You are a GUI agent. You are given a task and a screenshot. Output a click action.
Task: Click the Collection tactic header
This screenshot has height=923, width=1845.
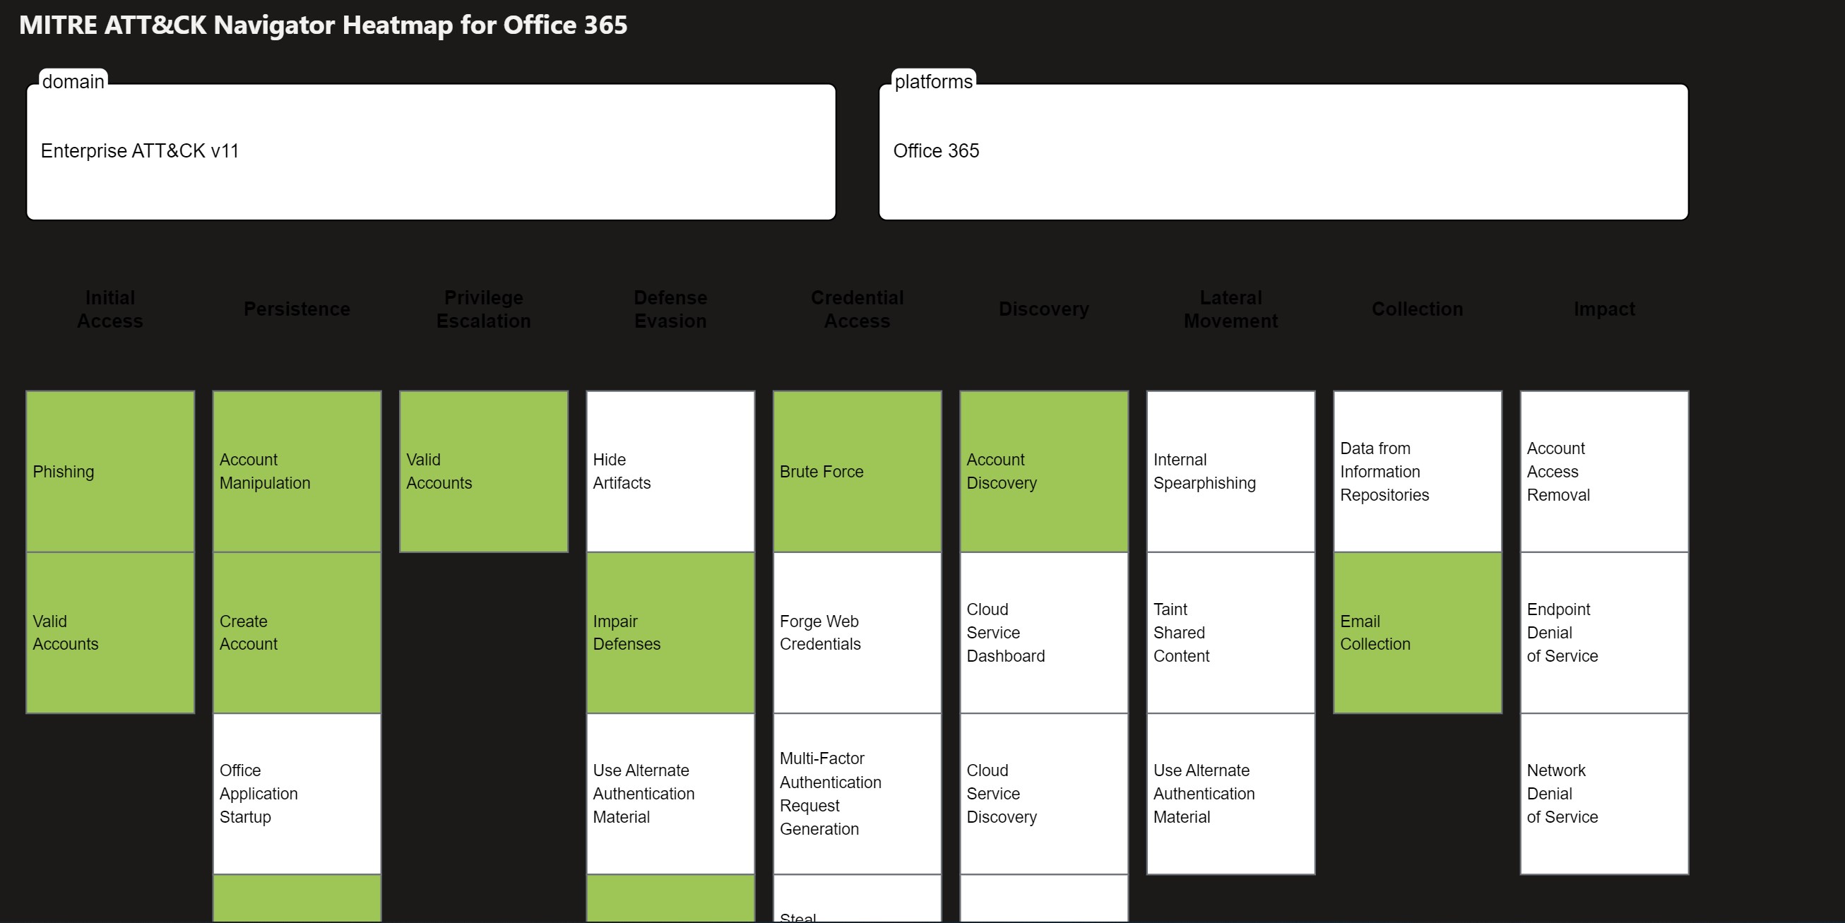(x=1418, y=309)
